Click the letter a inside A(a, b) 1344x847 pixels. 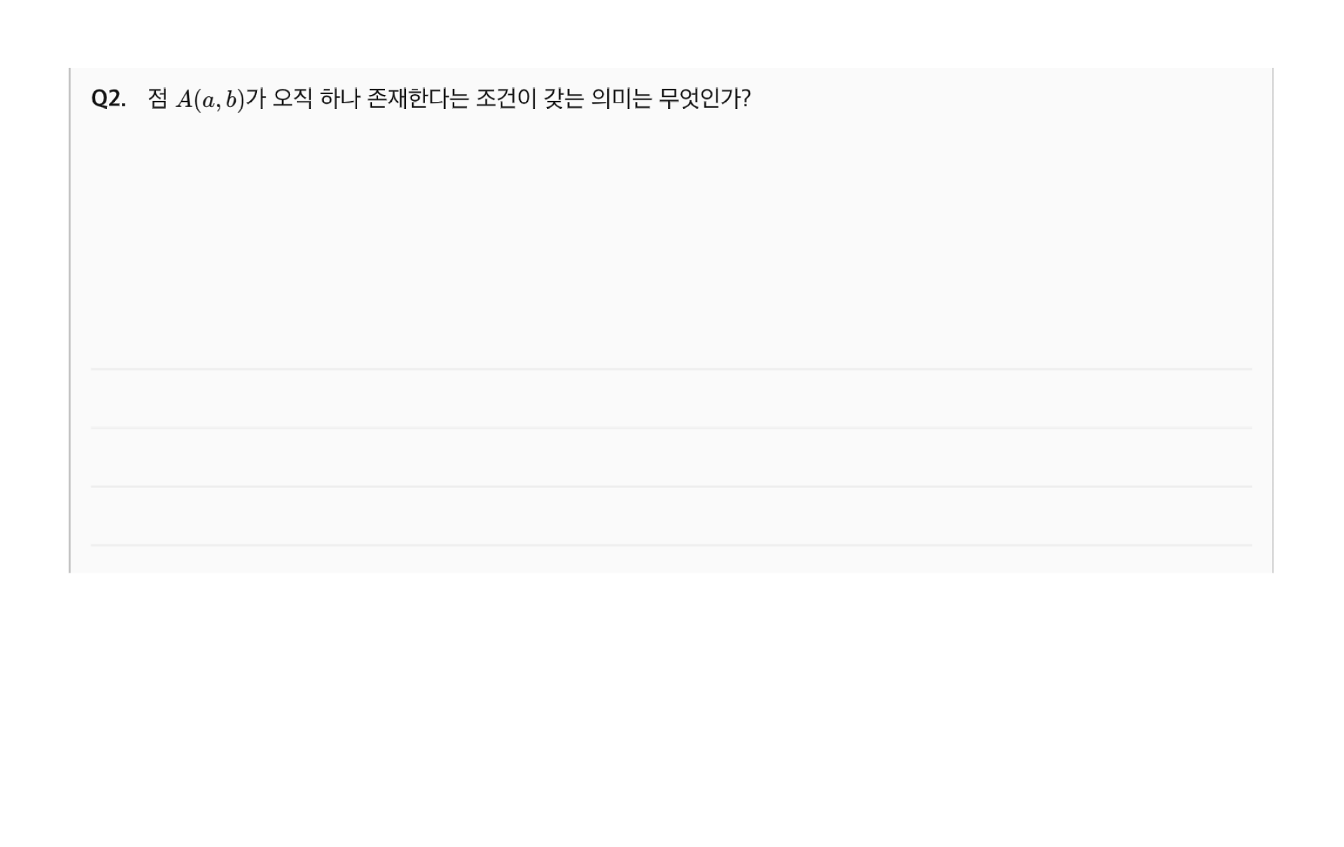coord(208,102)
